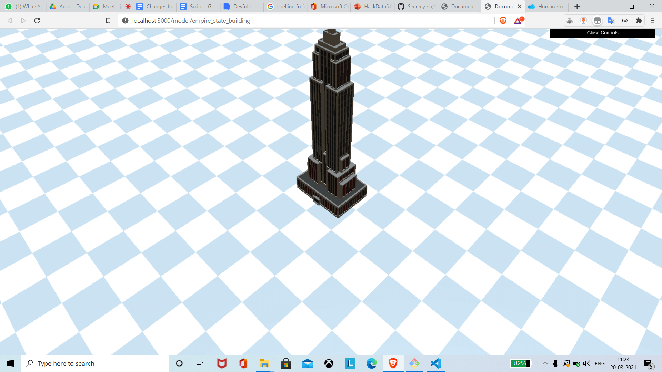This screenshot has width=662, height=372.
Task: Open the Brave hamburger main menu
Action: point(652,21)
